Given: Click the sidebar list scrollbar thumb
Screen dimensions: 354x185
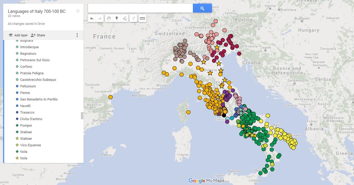Looking at the screenshot, I should [82, 115].
